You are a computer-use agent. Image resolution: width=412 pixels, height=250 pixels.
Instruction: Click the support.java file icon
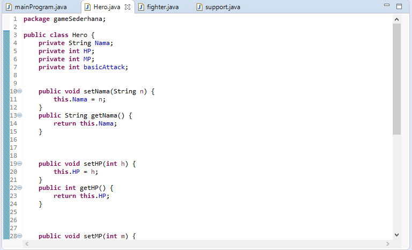click(x=200, y=7)
